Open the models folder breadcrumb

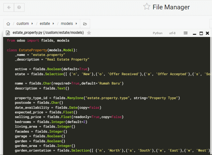coord(67,24)
